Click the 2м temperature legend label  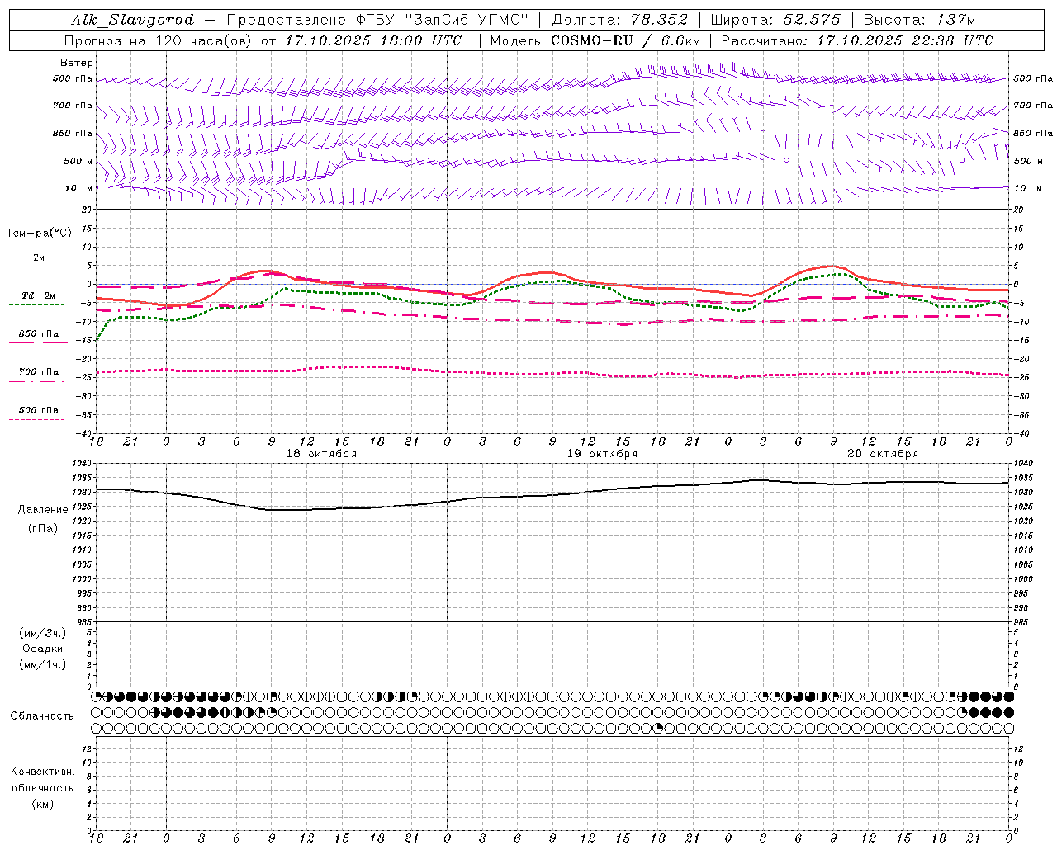[39, 258]
